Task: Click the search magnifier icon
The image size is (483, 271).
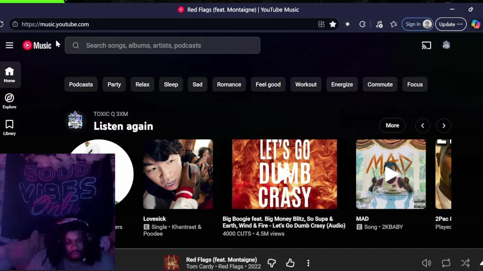Action: click(x=76, y=46)
